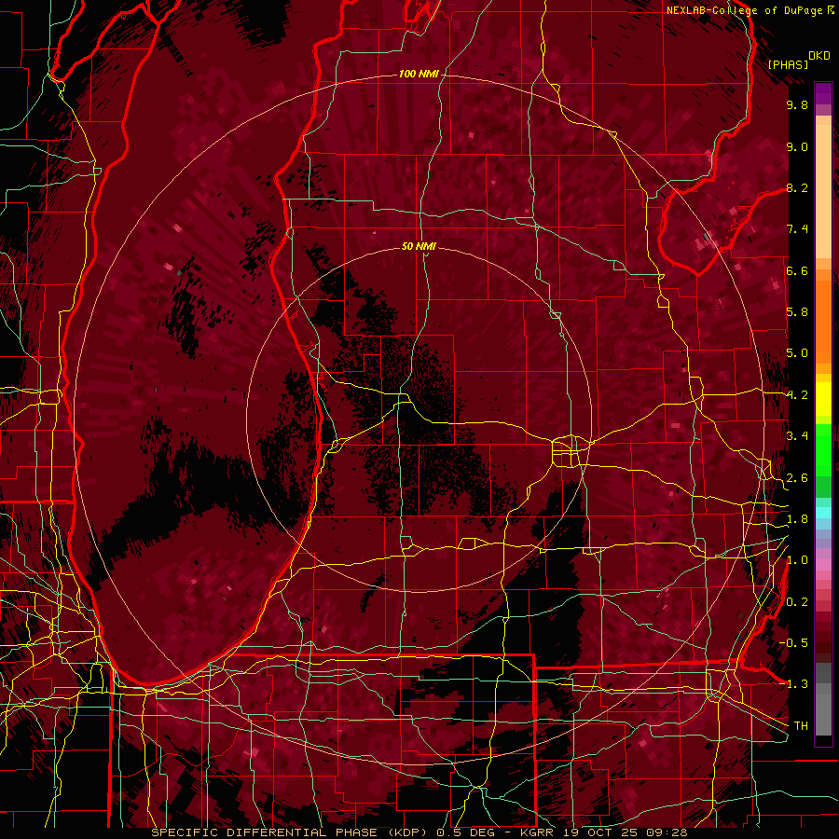Viewport: 839px width, 839px height.
Task: Click the TH threshold label on the scale
Action: [x=801, y=726]
